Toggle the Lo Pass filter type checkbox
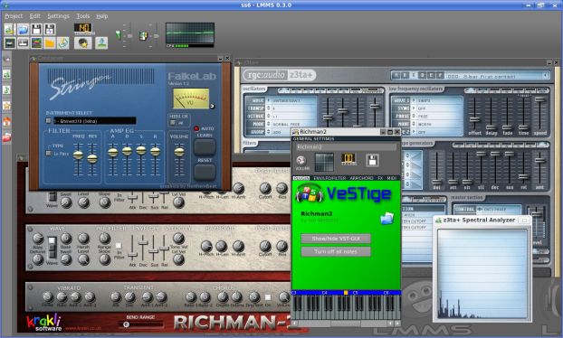 coord(49,154)
